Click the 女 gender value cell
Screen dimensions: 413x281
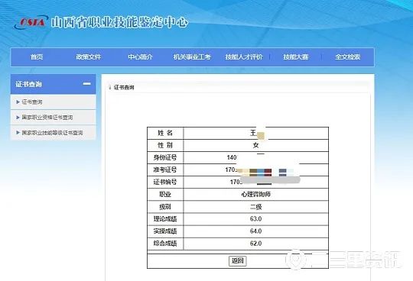click(x=255, y=145)
